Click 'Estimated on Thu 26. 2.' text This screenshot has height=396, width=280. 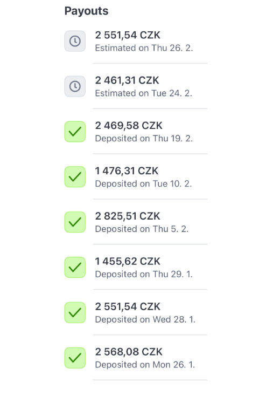pos(144,48)
